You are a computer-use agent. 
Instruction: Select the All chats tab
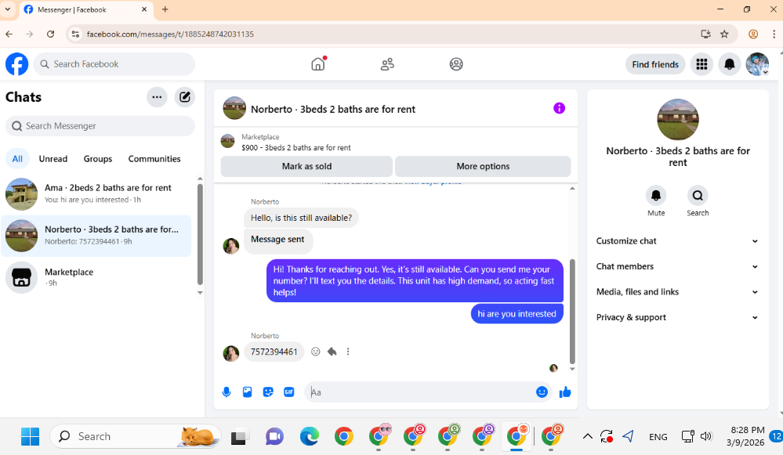(x=17, y=159)
